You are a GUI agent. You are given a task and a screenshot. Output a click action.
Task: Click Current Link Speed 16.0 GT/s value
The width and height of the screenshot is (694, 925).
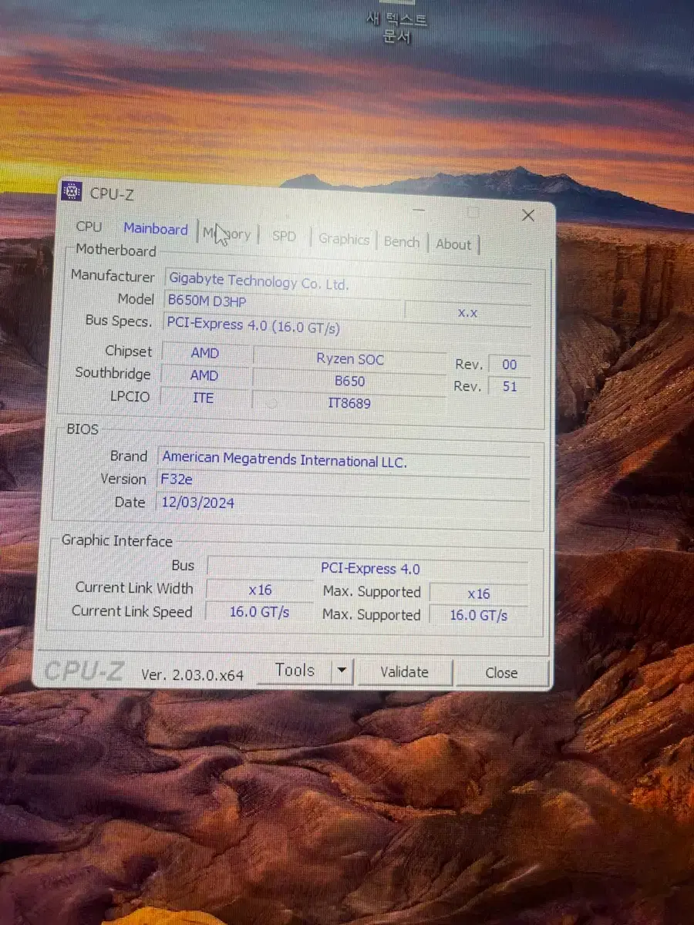pos(260,612)
